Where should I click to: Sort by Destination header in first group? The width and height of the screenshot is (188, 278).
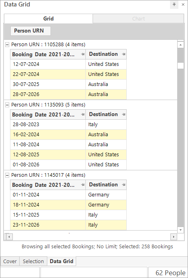103,54
